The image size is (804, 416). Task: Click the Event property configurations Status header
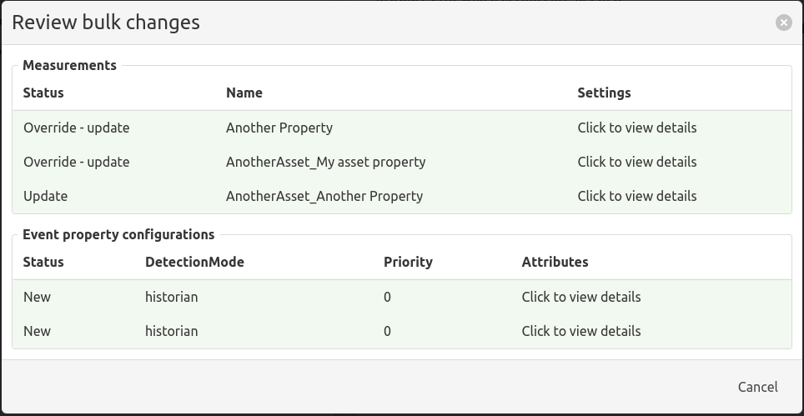[43, 263]
